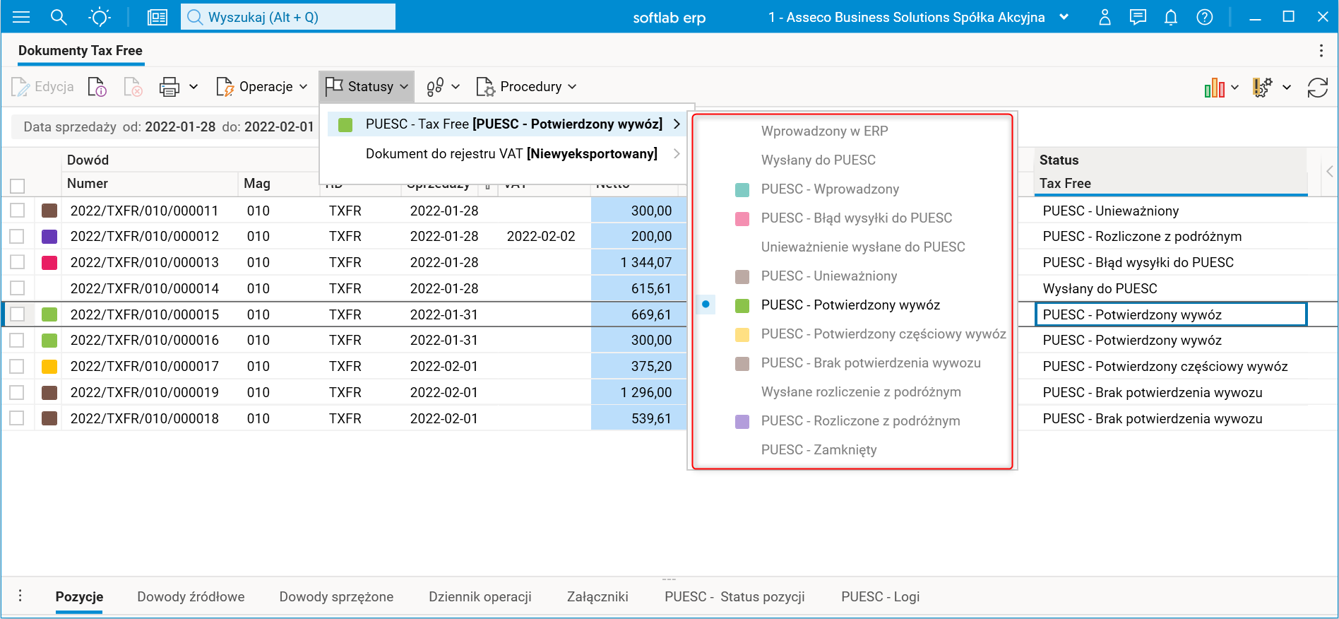
Task: Open the help question mark icon
Action: pos(1205,17)
